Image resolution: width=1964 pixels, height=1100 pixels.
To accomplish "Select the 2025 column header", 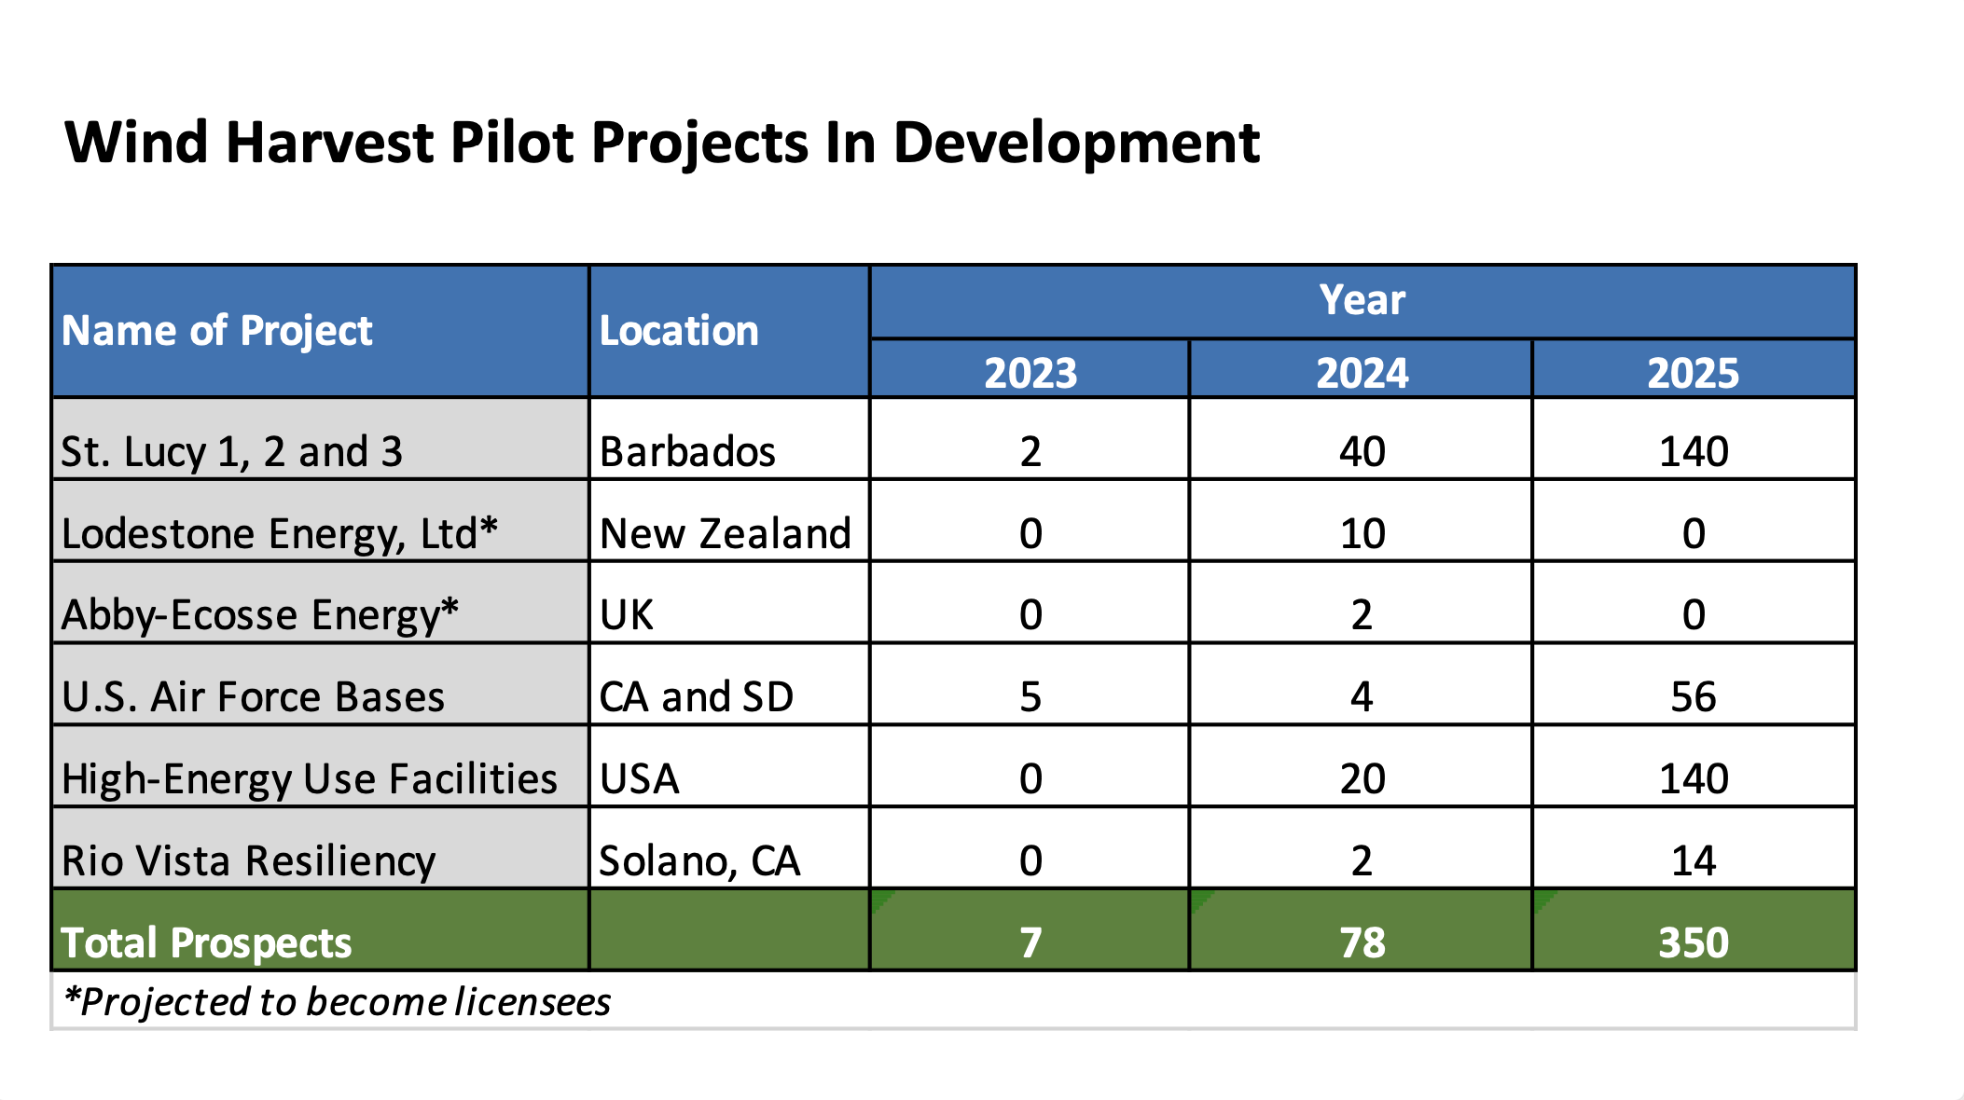I will [x=1693, y=372].
